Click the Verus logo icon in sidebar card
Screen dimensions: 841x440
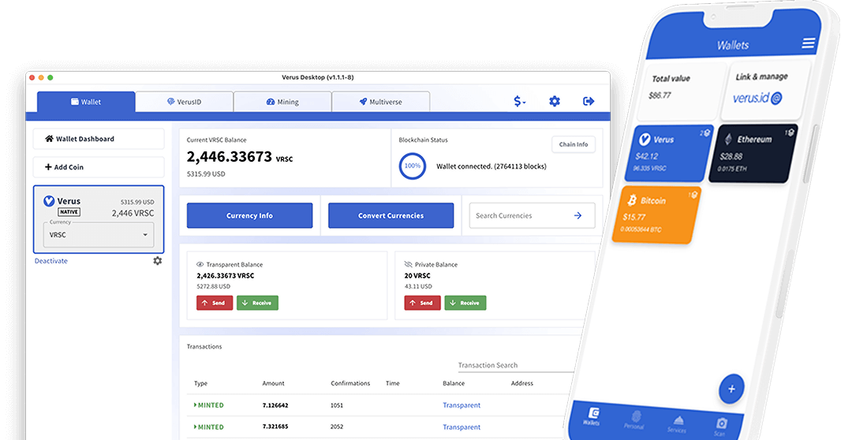(x=49, y=201)
